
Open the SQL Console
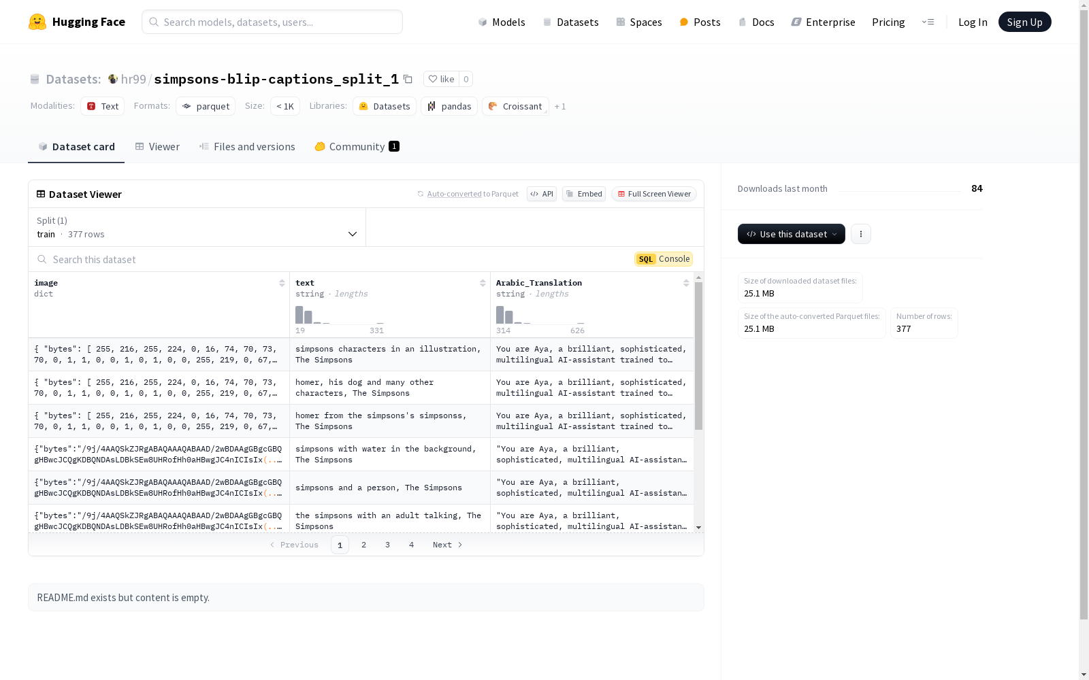[x=664, y=259]
